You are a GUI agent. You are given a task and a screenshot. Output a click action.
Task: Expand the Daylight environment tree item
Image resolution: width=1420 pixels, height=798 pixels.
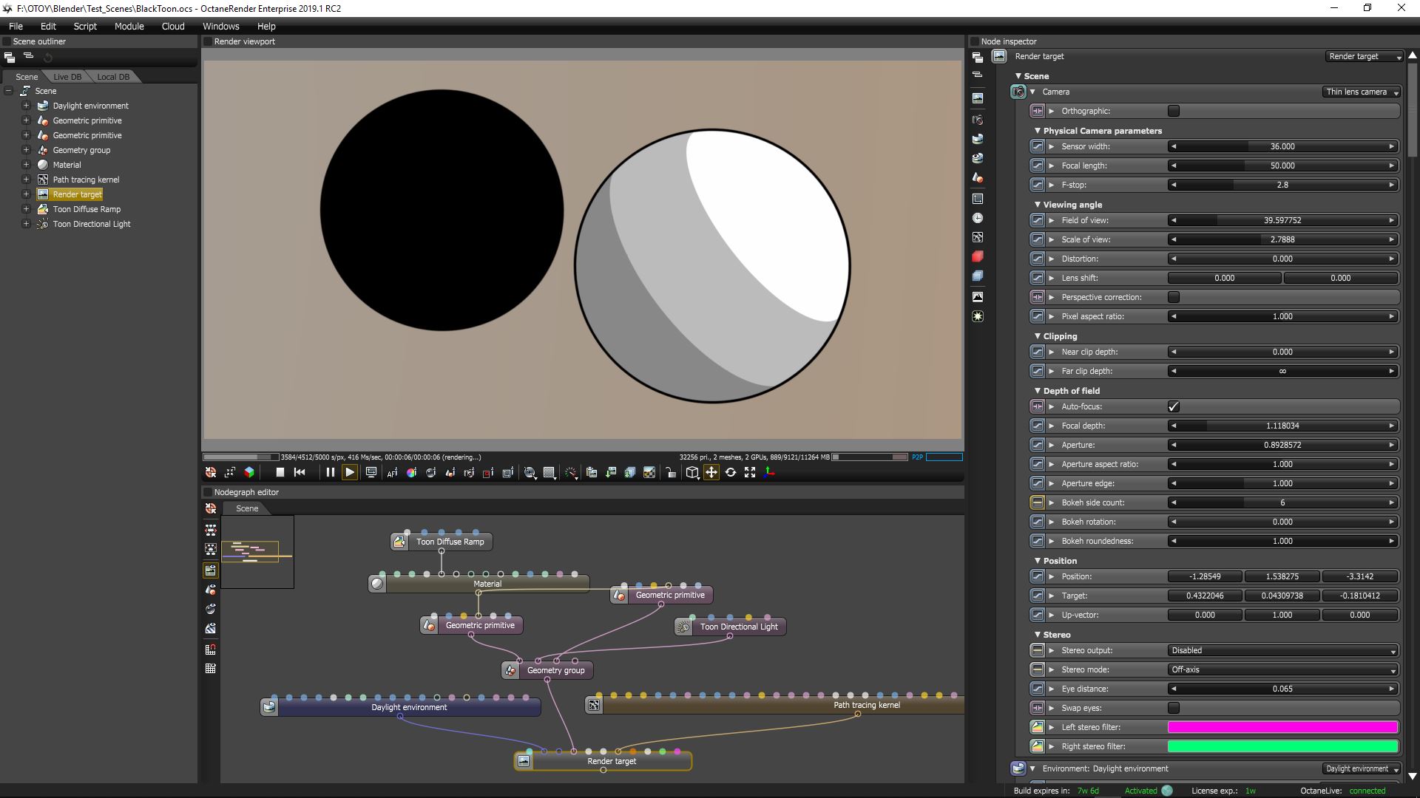[26, 106]
